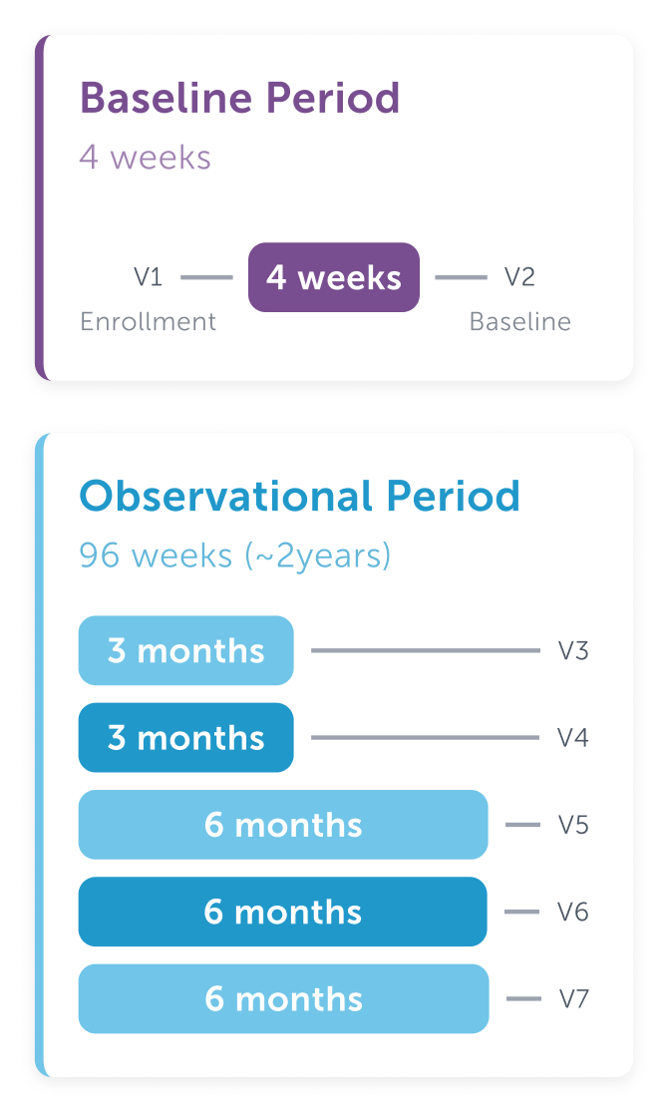The image size is (668, 1112).
Task: Select the "6 months" bar for V5
Action: pos(283,825)
